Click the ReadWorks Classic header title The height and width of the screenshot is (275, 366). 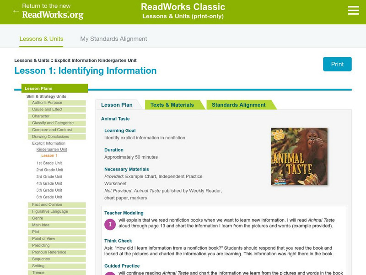[183, 7]
